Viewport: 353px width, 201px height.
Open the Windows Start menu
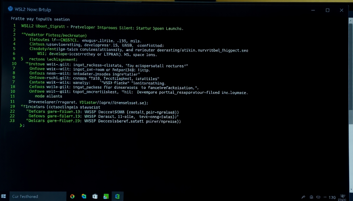tap(4, 196)
